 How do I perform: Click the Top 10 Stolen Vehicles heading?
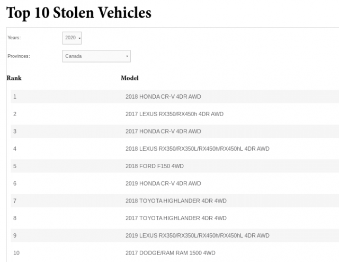[79, 13]
